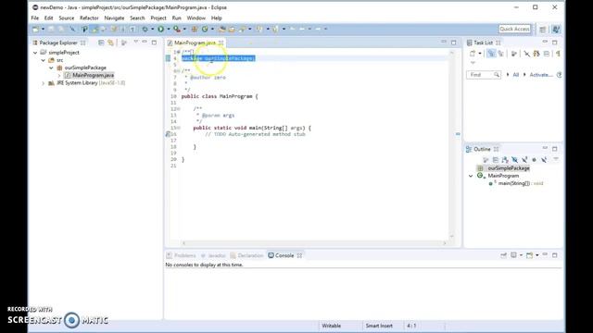Open the Source menu

click(66, 18)
